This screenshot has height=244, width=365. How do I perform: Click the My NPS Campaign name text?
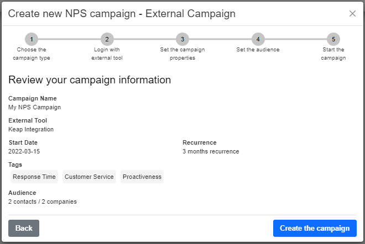pos(34,107)
